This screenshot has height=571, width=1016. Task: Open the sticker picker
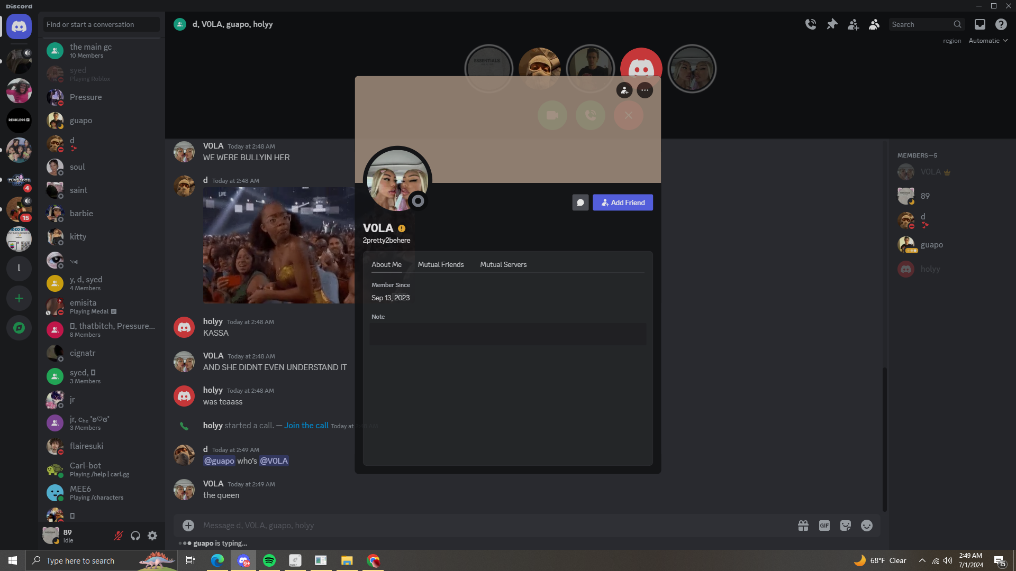[846, 526]
